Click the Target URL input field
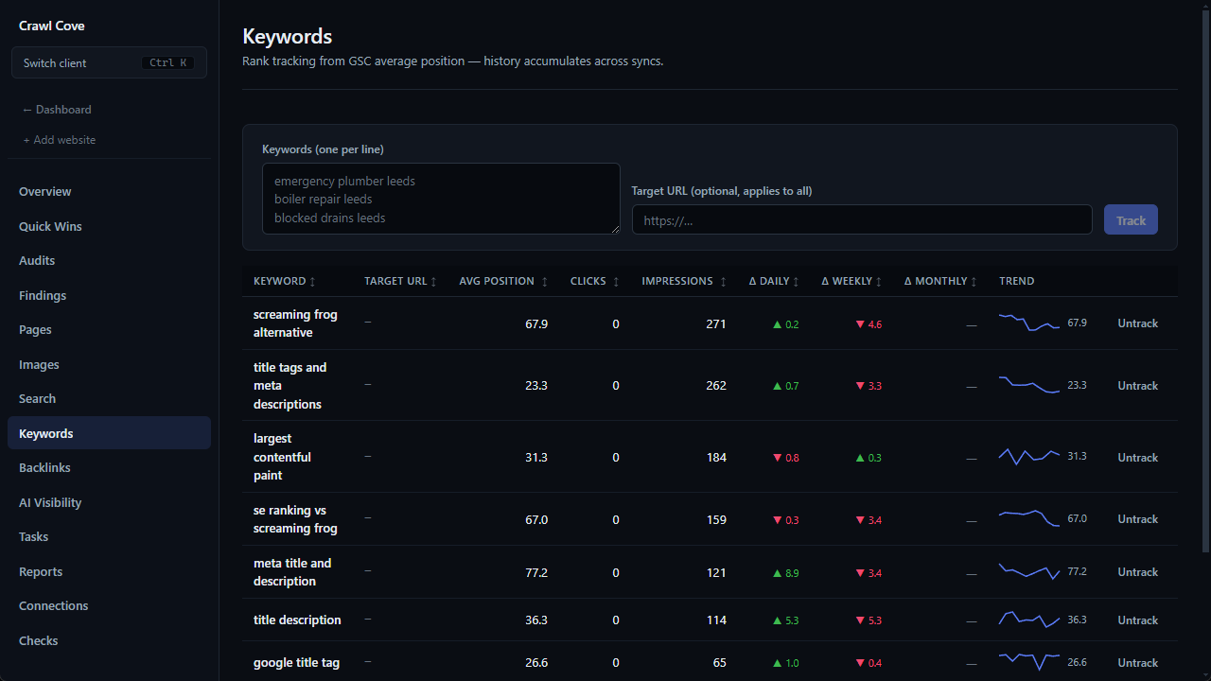This screenshot has width=1211, height=681. click(x=862, y=220)
